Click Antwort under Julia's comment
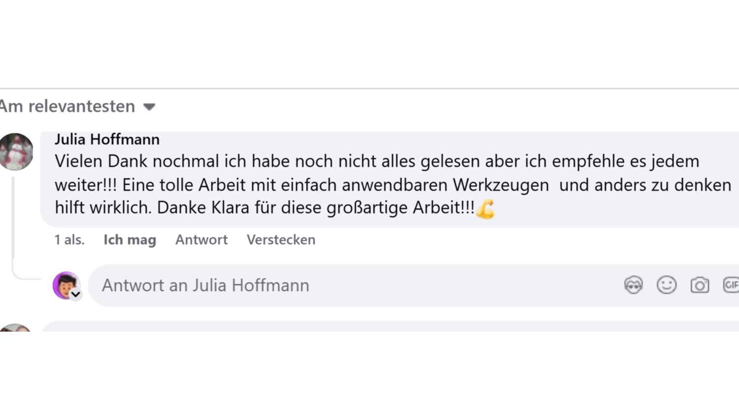 pos(202,240)
